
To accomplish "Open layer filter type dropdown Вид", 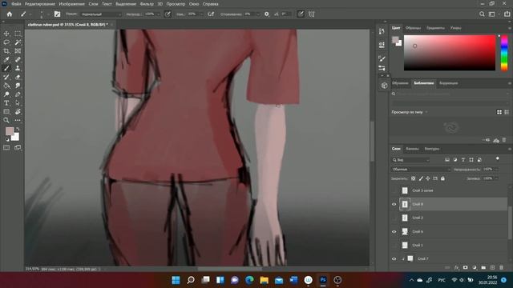I will 410,160.
